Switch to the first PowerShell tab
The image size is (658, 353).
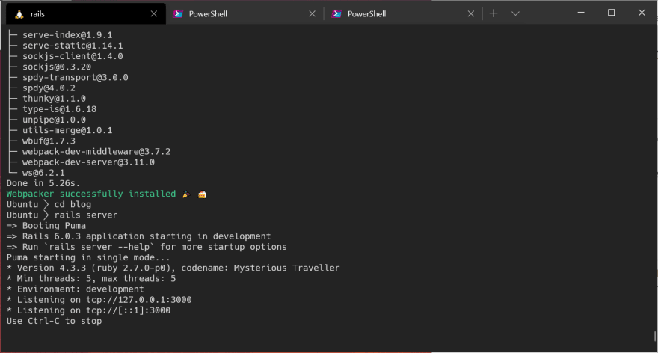(245, 14)
